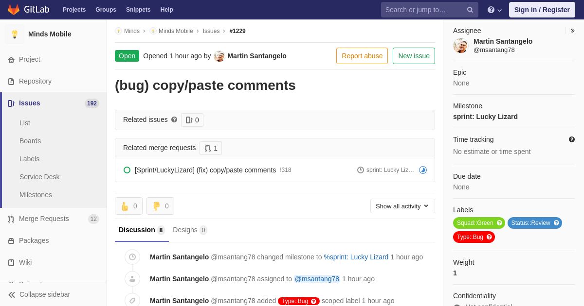Click the assignment activity user icon

point(132,279)
